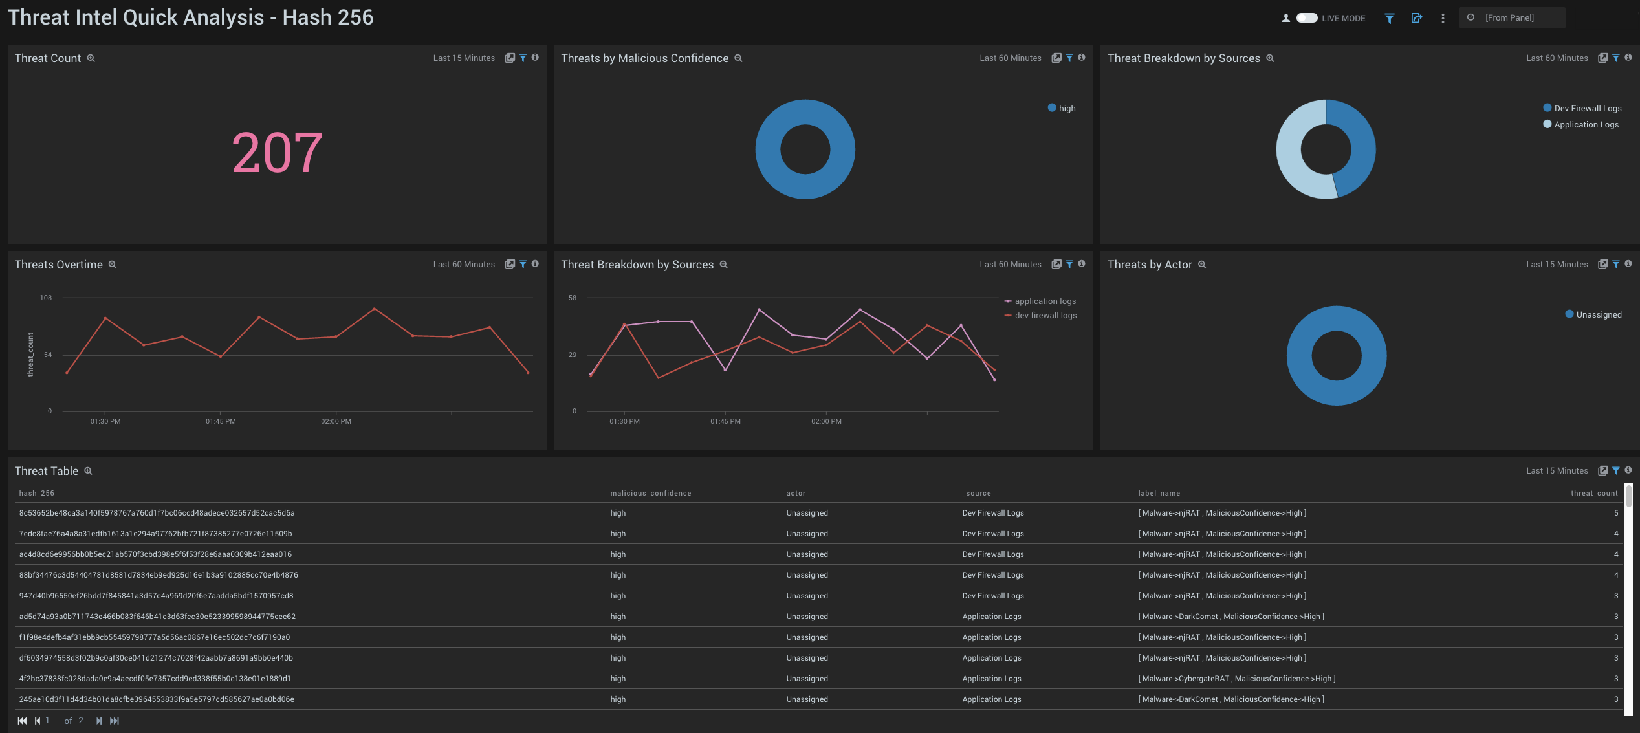Click the magnifier icon beside Threats Overtime title
This screenshot has height=733, width=1640.
click(112, 265)
